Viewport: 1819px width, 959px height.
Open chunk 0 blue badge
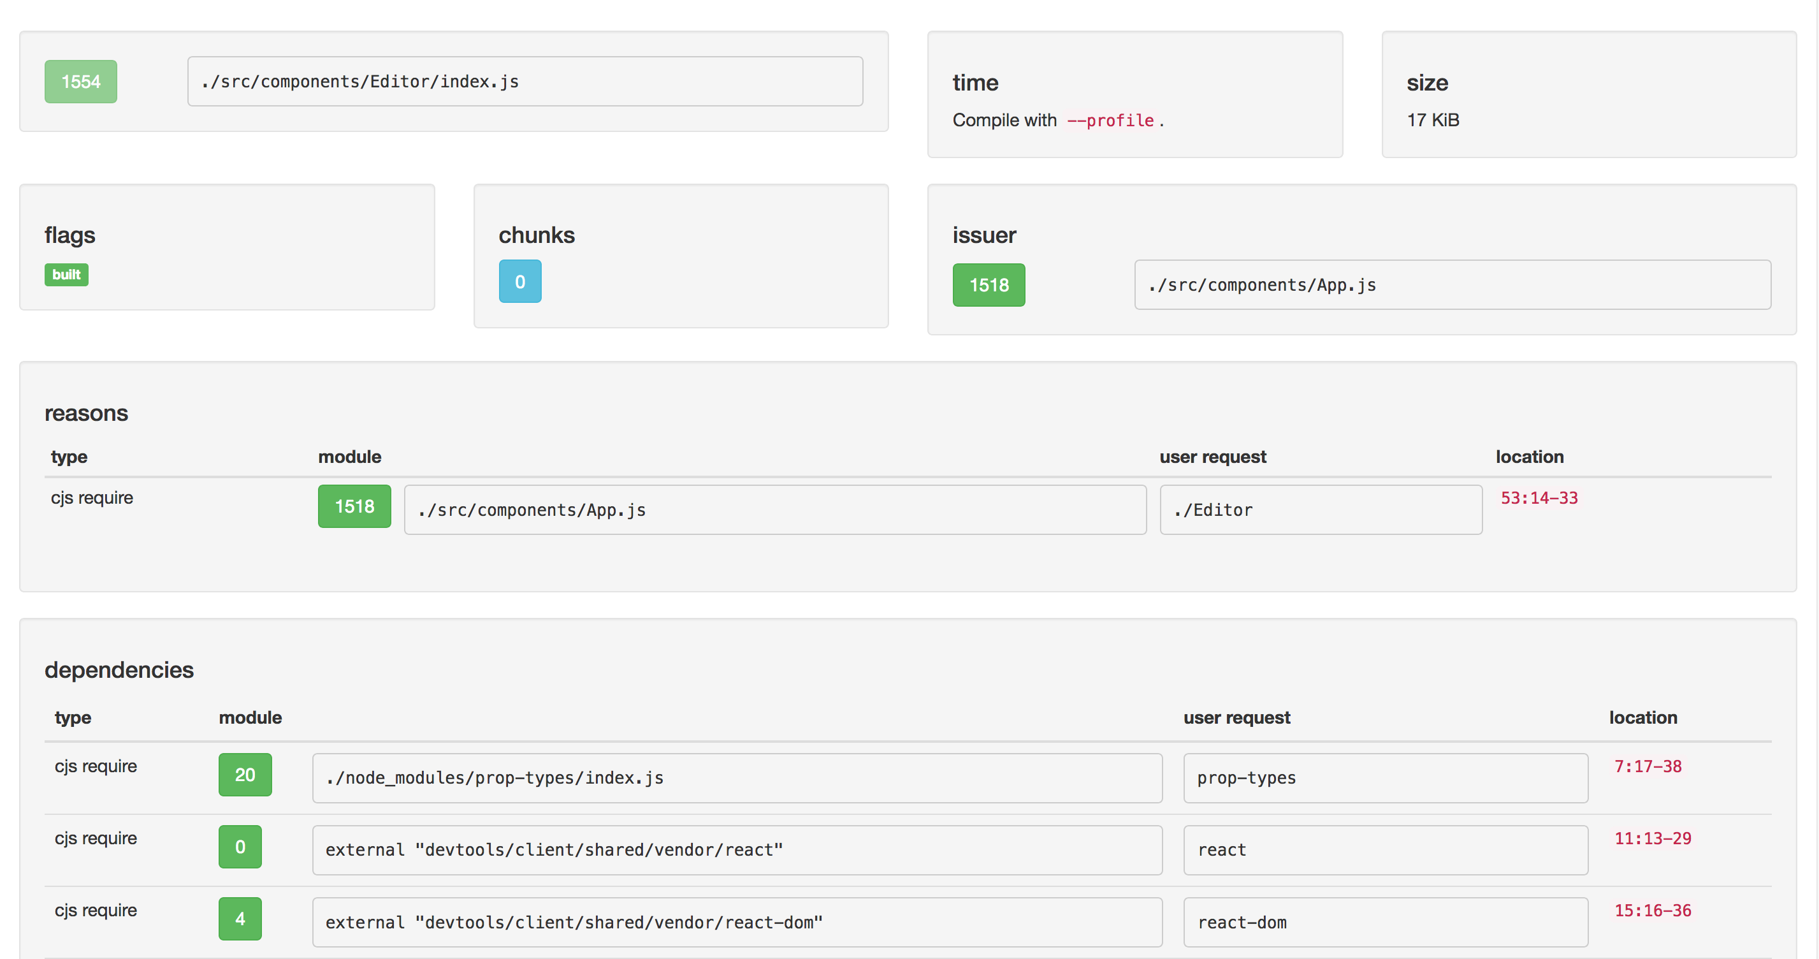pos(519,281)
